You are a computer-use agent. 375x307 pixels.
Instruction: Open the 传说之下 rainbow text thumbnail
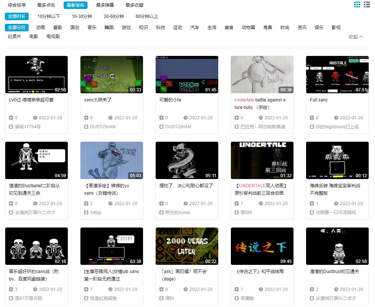pos(262,246)
